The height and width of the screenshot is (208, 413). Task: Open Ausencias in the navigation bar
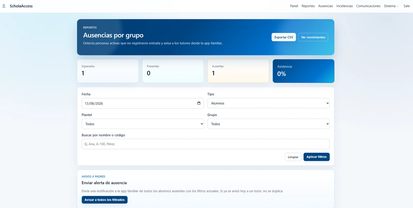pyautogui.click(x=325, y=6)
